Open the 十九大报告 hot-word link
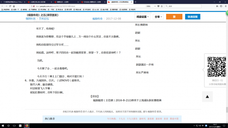 click(132, 119)
